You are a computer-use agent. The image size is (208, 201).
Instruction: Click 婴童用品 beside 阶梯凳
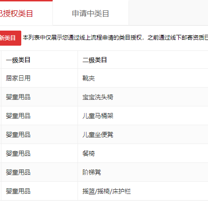tap(18, 172)
